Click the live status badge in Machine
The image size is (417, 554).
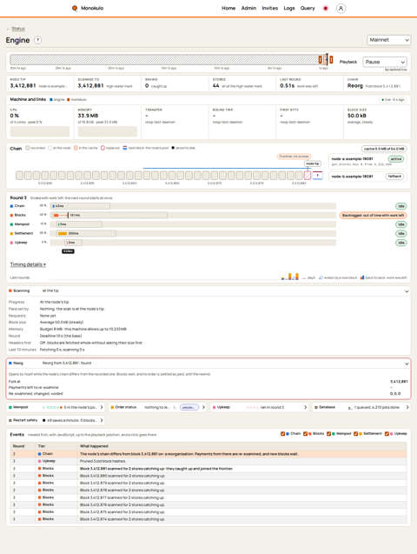click(x=394, y=100)
